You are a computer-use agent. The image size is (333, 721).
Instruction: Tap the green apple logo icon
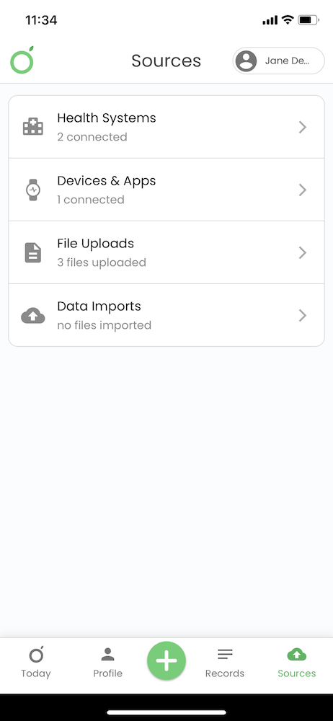pos(22,61)
